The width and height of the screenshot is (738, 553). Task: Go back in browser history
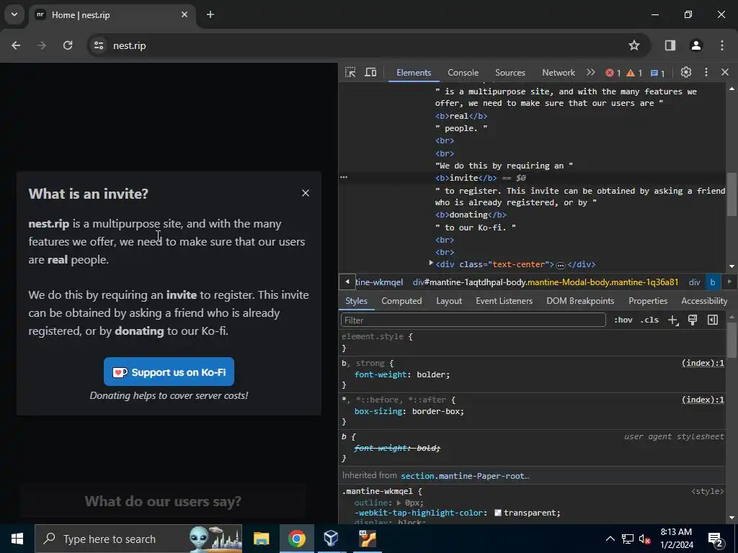tap(16, 45)
